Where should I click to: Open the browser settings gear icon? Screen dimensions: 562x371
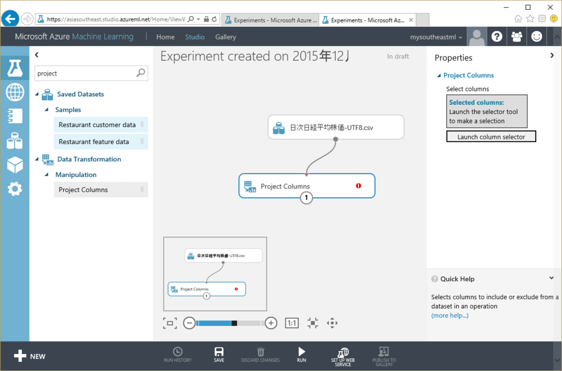click(x=542, y=19)
